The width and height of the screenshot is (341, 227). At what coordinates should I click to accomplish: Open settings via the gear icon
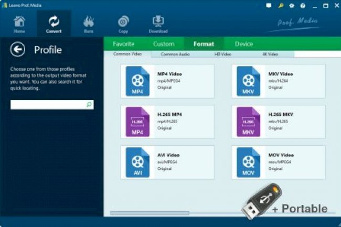pos(292,5)
